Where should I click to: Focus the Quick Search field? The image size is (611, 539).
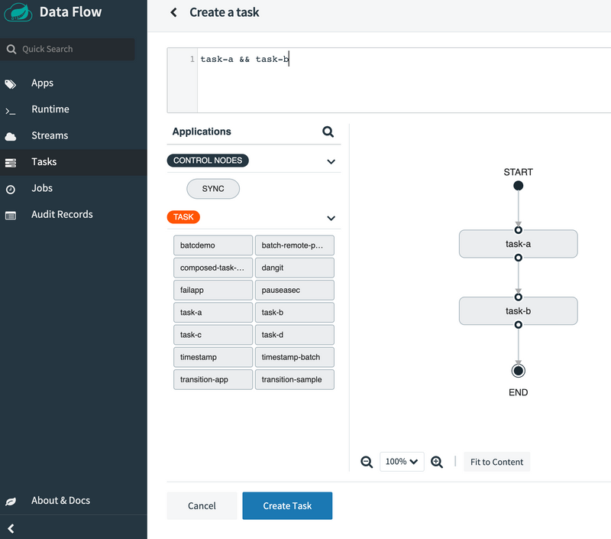pyautogui.click(x=67, y=49)
